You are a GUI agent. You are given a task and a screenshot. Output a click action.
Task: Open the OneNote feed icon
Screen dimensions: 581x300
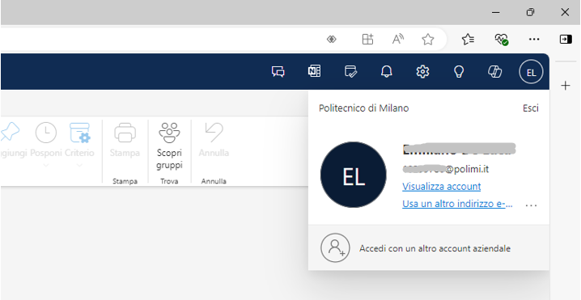pos(314,71)
